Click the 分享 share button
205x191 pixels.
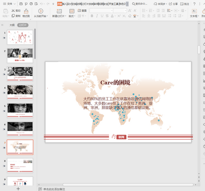pos(173,4)
